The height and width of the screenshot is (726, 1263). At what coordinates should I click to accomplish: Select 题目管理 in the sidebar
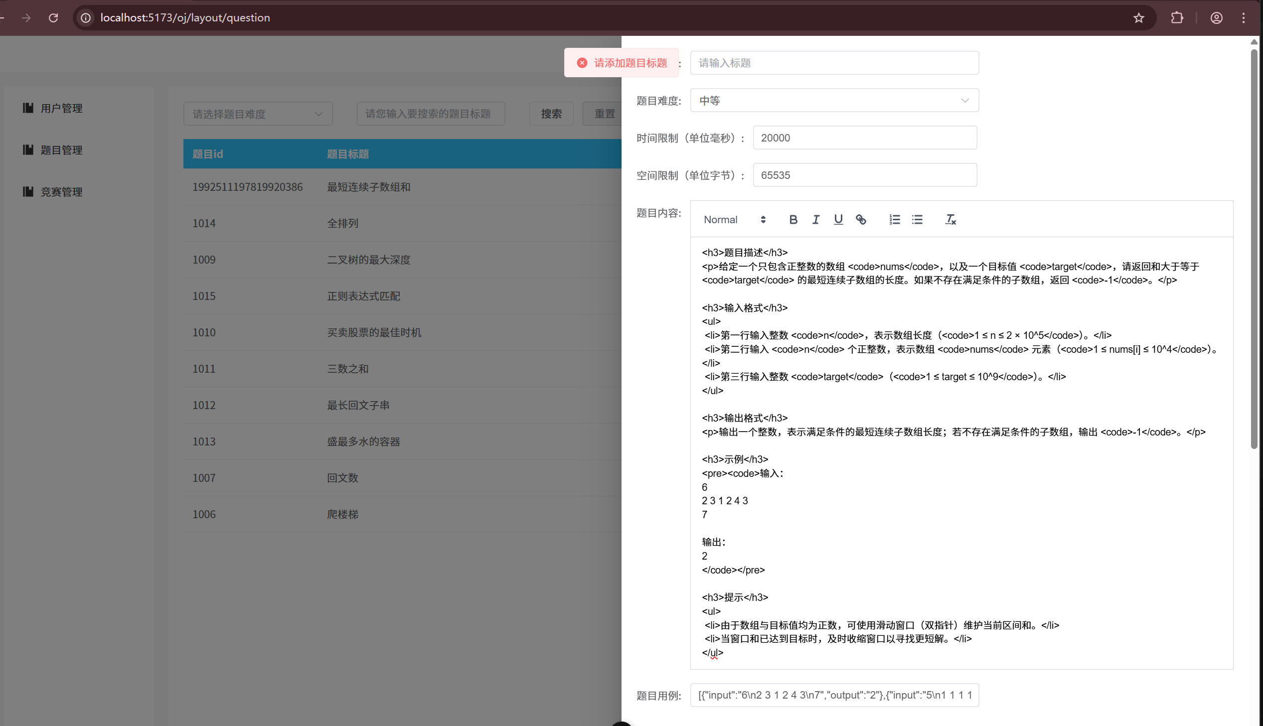tap(61, 150)
